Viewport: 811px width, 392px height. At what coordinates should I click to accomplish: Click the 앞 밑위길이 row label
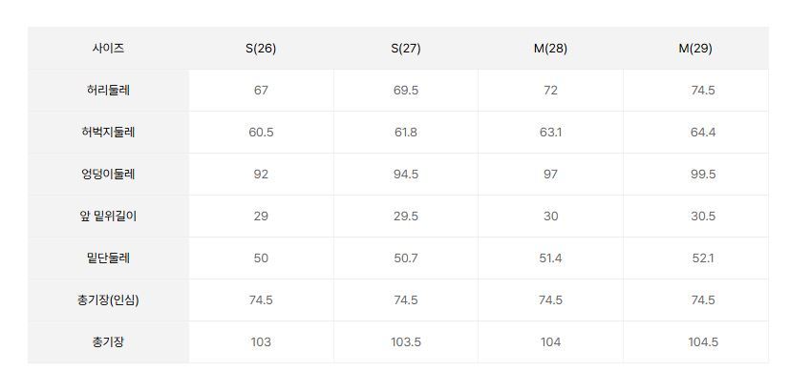tap(108, 217)
